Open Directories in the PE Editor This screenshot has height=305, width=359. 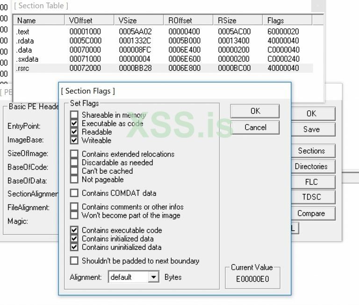coord(313,166)
